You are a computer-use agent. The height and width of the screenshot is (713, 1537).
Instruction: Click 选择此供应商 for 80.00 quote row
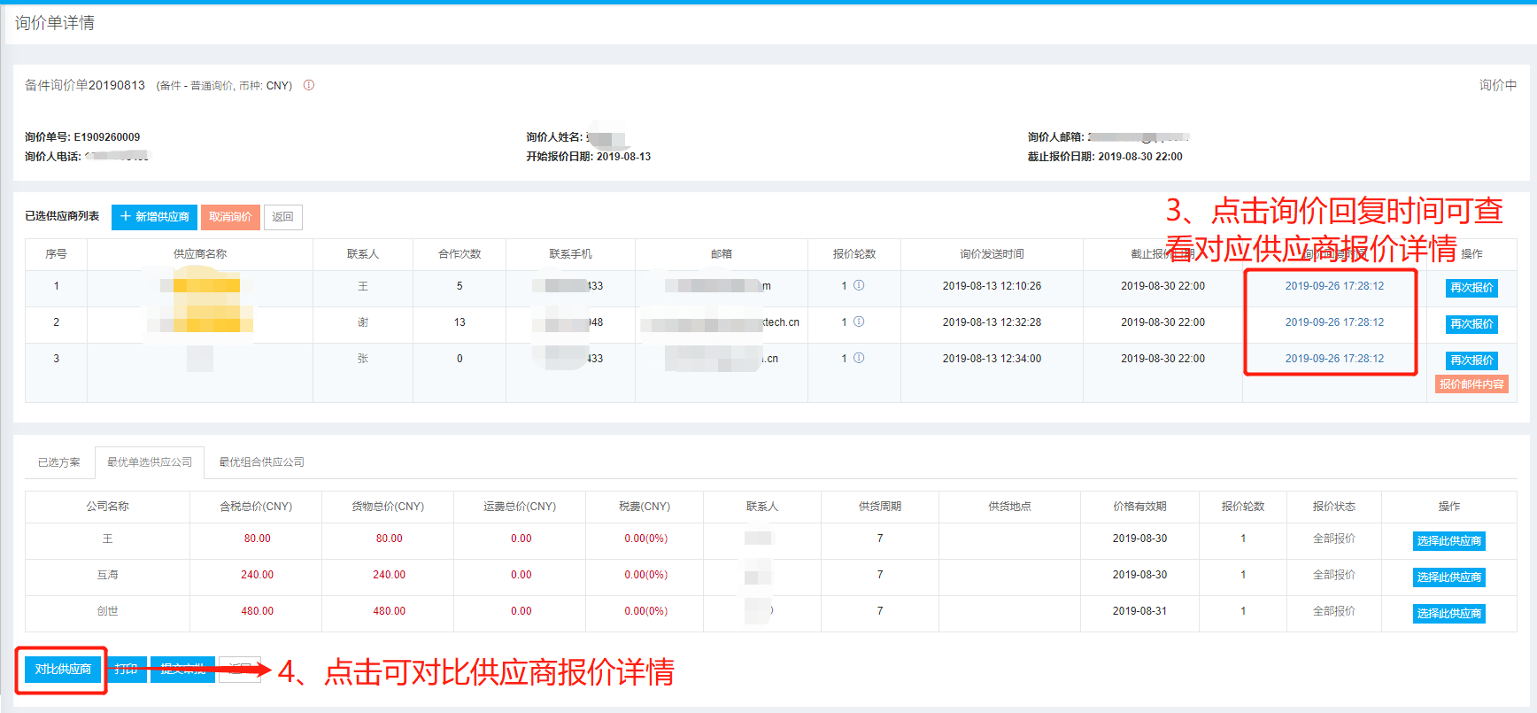pyautogui.click(x=1448, y=541)
